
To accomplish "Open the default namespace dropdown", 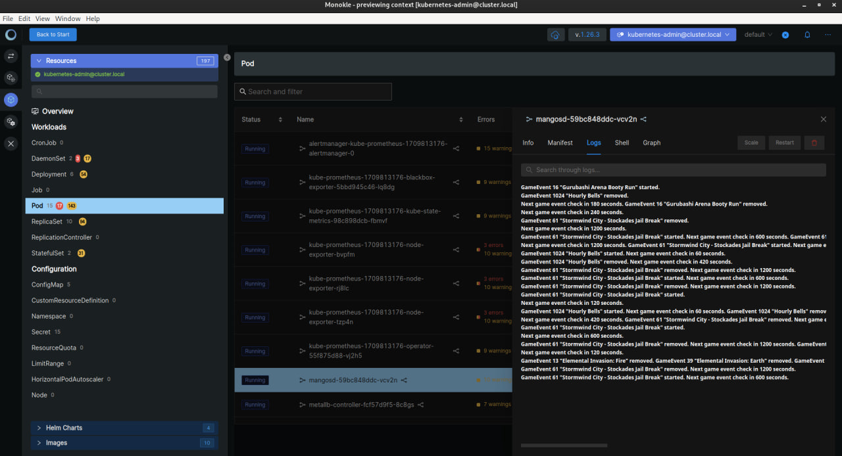I will (x=758, y=35).
